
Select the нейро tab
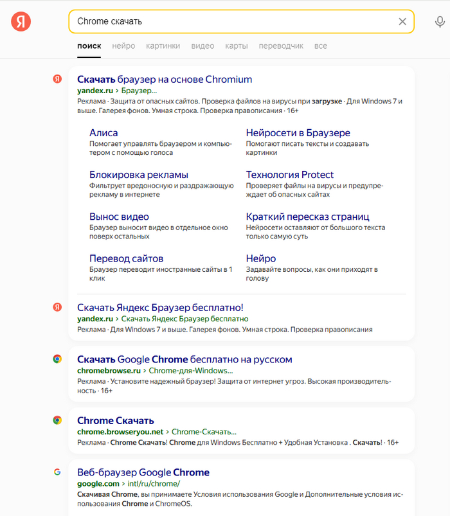pos(123,46)
